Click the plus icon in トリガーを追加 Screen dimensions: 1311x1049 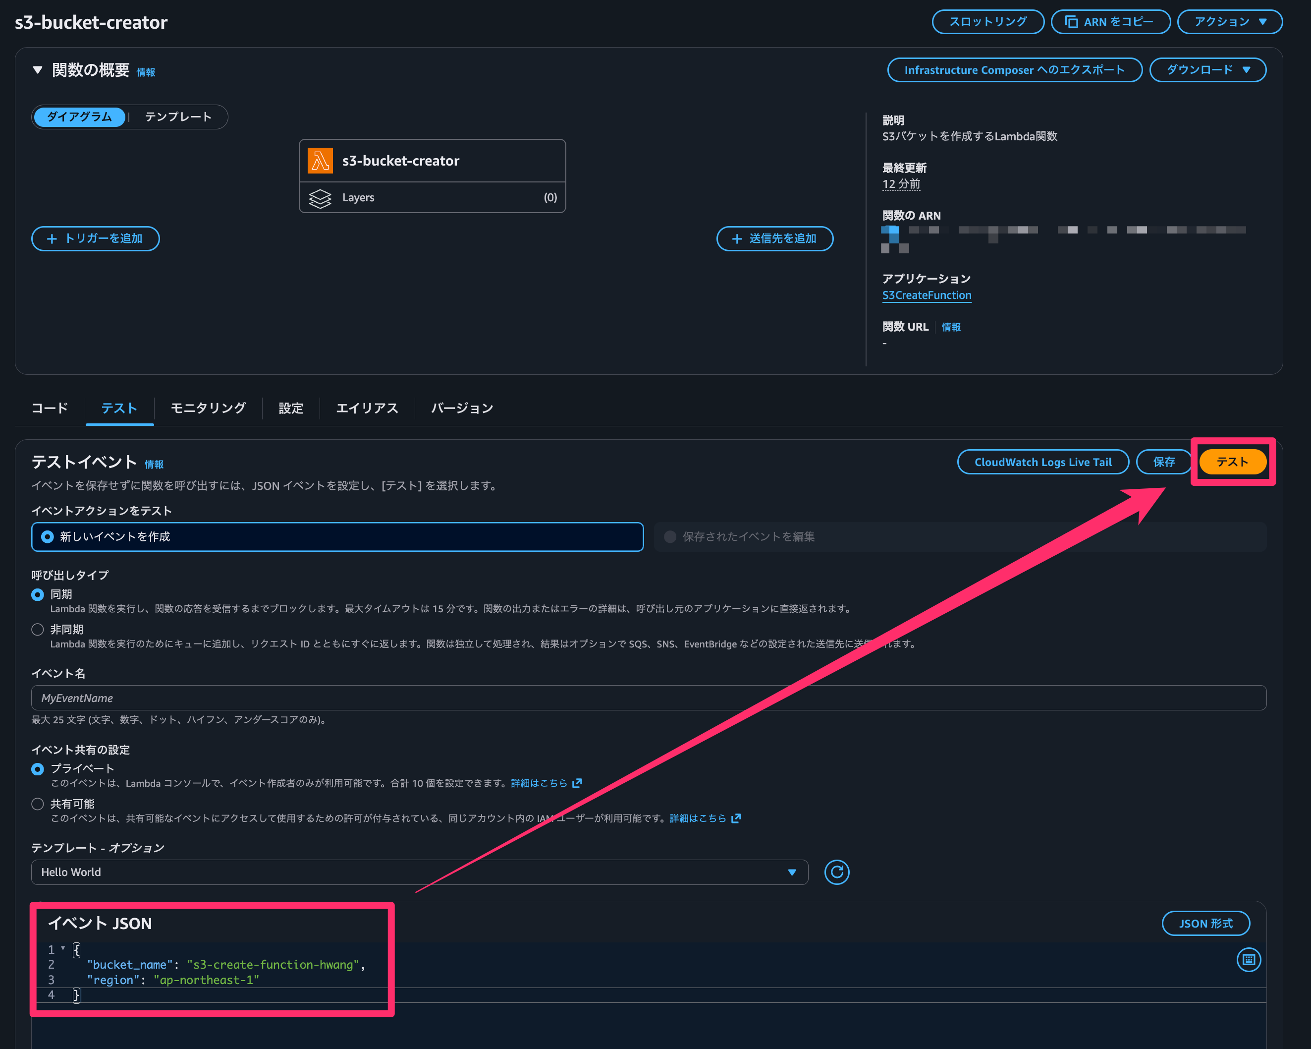tap(52, 238)
